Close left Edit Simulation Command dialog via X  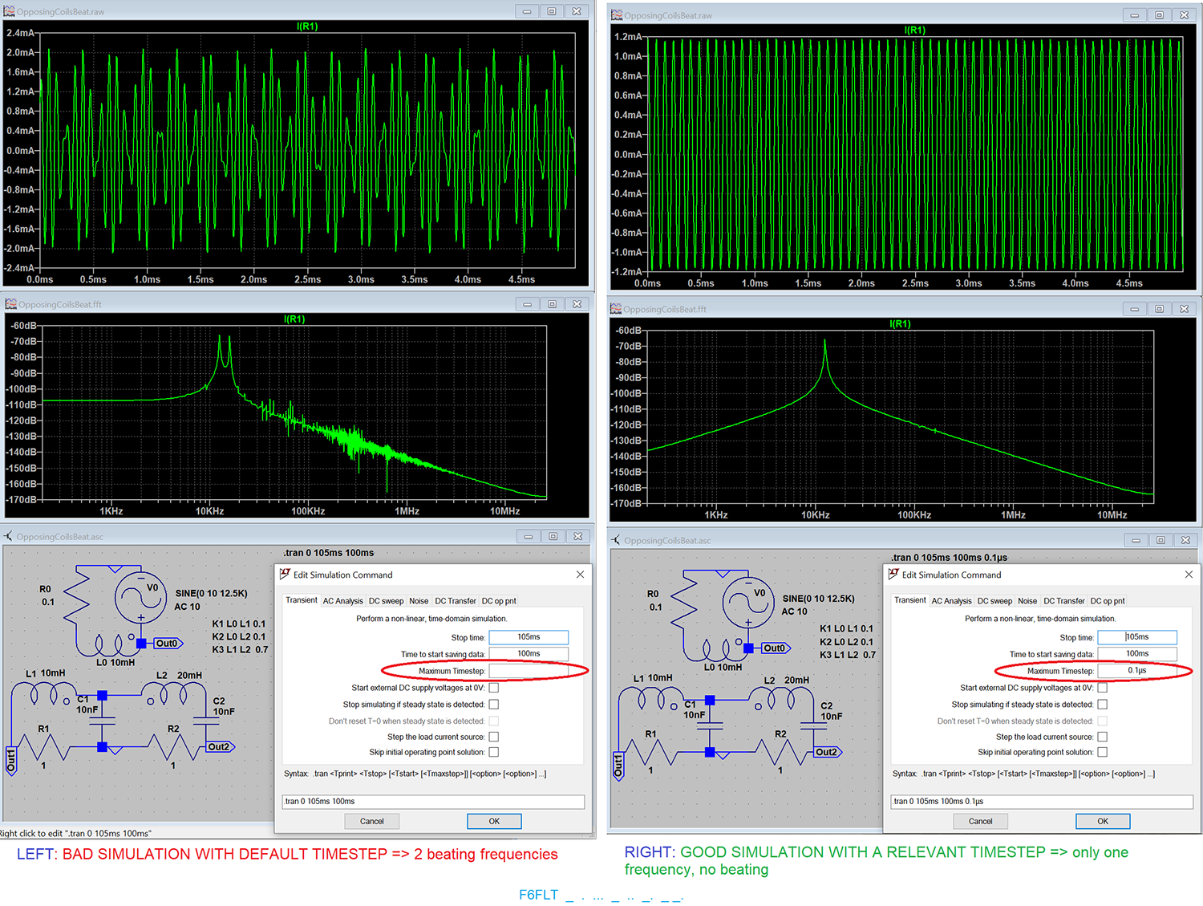580,575
